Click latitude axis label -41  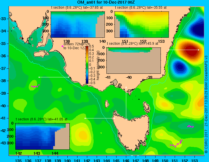point(3,118)
